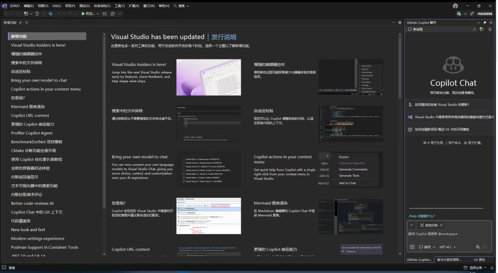Click the Redo icon in the toolbar
Image resolution: width=498 pixels, height=273 pixels.
[70, 14]
